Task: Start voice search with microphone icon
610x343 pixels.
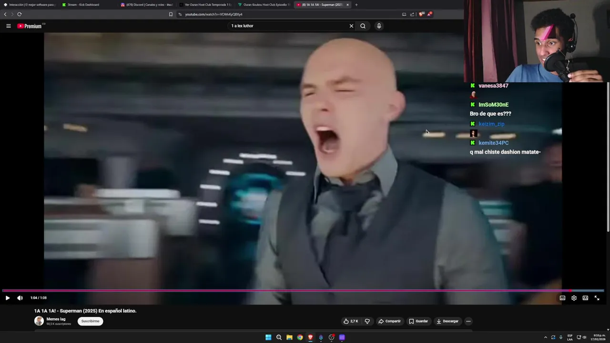Action: (x=379, y=26)
